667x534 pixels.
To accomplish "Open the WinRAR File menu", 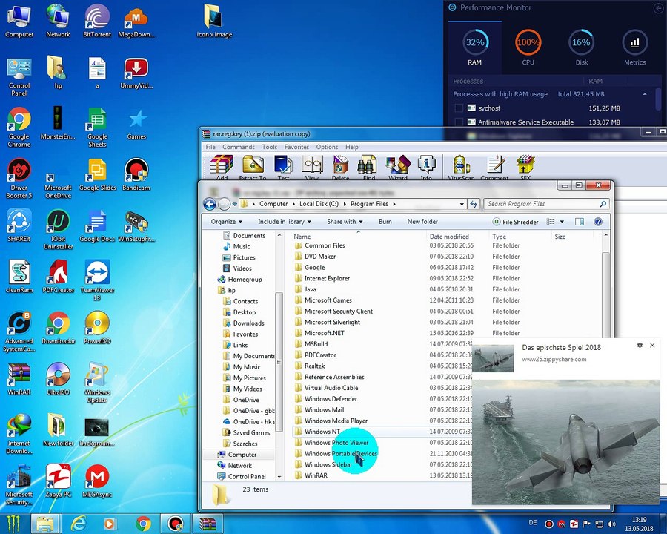I will coord(210,147).
